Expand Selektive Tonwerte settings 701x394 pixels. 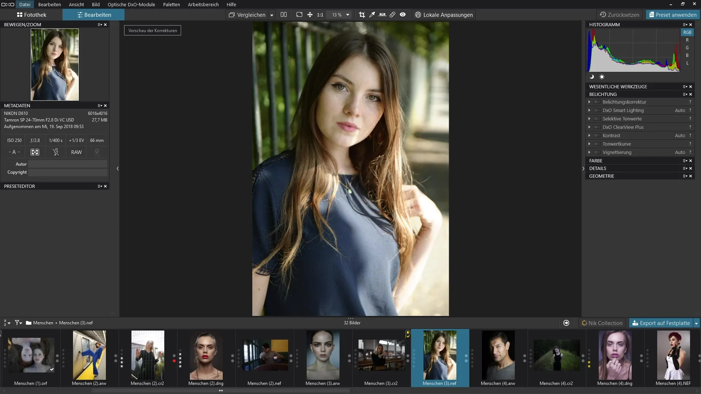589,119
